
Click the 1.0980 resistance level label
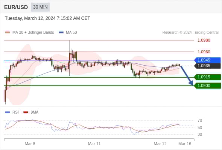coord(204,40)
